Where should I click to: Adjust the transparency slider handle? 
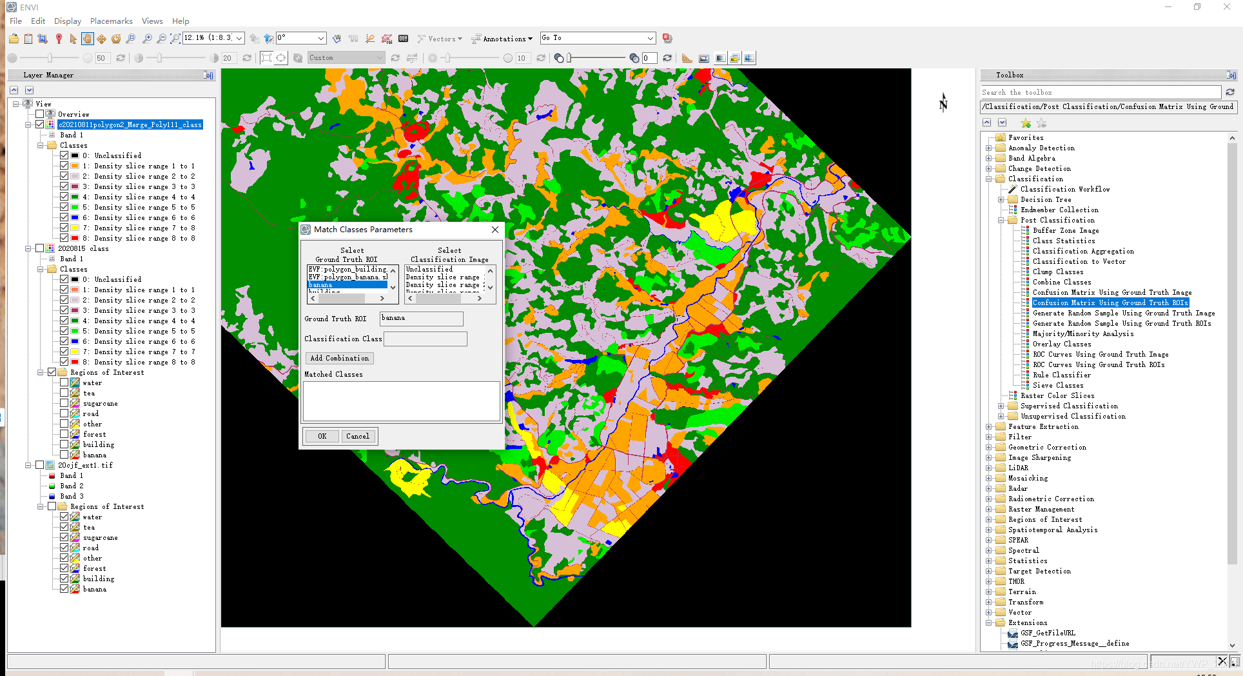click(569, 58)
